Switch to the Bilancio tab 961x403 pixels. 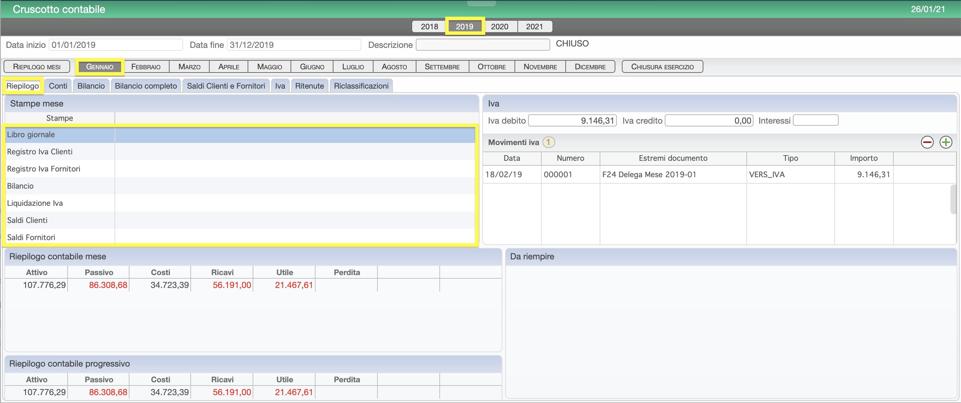[91, 86]
